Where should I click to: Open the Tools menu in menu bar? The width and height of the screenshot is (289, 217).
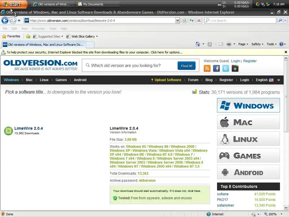[53, 29]
